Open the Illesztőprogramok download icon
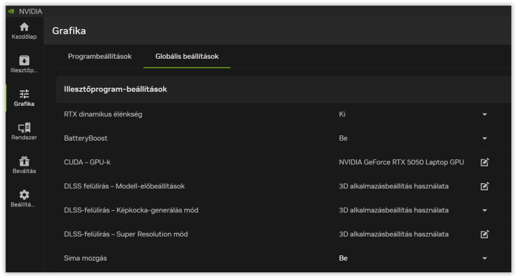Image resolution: width=517 pixels, height=278 pixels. click(x=25, y=60)
